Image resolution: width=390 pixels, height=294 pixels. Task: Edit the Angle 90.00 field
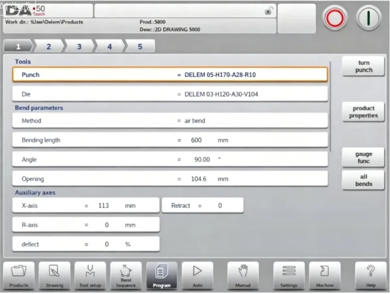click(x=170, y=159)
